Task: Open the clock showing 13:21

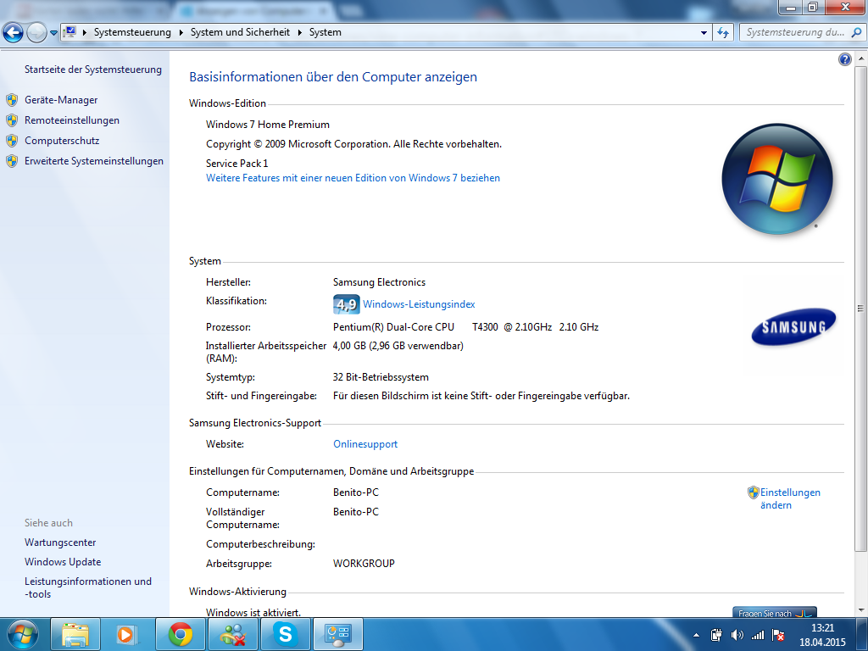Action: pyautogui.click(x=822, y=635)
